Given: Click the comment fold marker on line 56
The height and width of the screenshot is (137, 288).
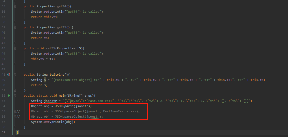Looking at the screenshot, I should pyautogui.click(x=15, y=117).
